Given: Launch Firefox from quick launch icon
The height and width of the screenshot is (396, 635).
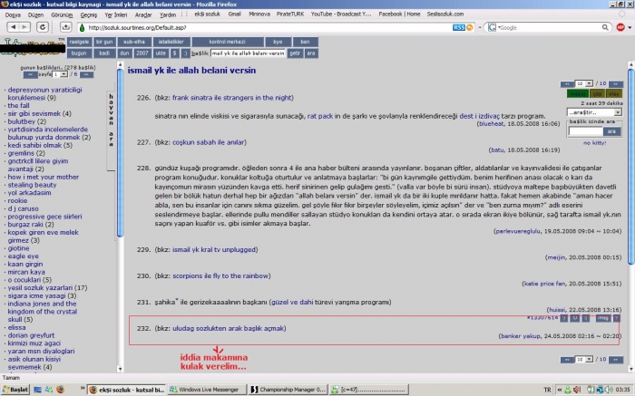Looking at the screenshot, I should click(61, 390).
